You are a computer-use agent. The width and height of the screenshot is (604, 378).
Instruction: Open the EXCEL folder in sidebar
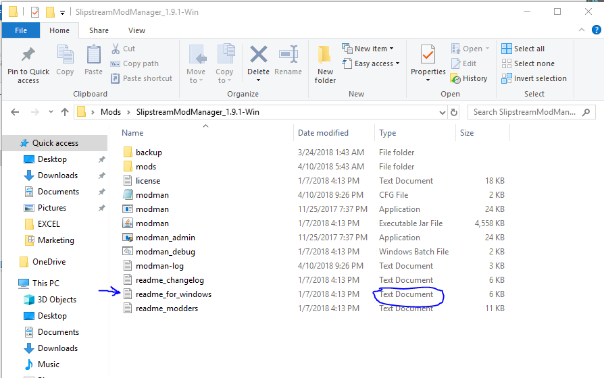click(x=49, y=224)
